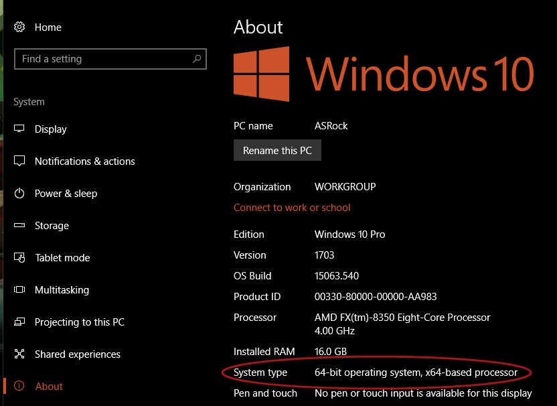Select the About page in sidebar
Image resolution: width=557 pixels, height=406 pixels.
pyautogui.click(x=49, y=387)
